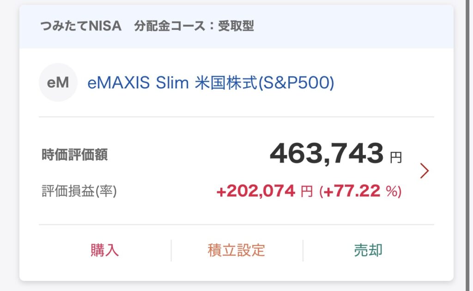
Task: Click the divider between 積立設定 and 売却
Action: (303, 250)
